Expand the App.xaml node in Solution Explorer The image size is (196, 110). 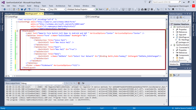tap(173, 35)
